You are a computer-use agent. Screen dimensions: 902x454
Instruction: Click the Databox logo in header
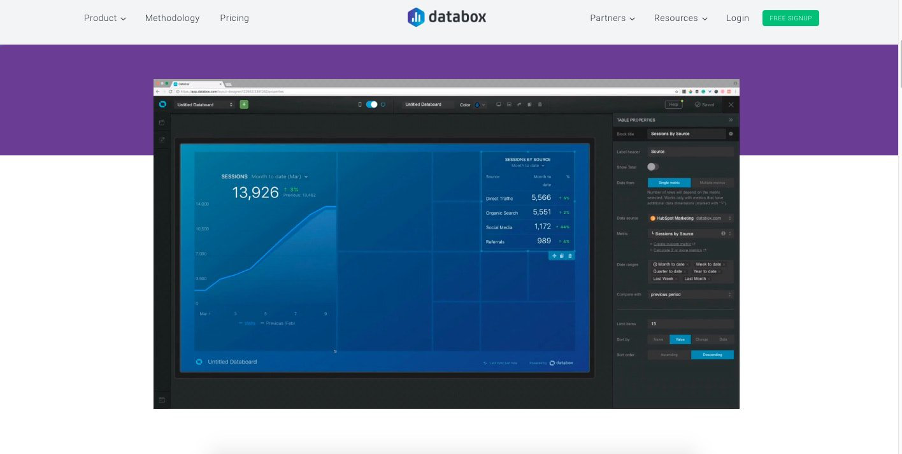(447, 17)
